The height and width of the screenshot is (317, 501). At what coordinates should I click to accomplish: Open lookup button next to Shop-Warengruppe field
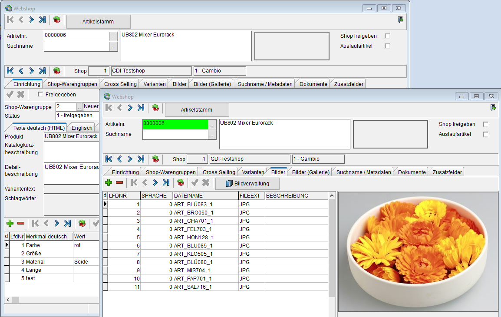(79, 107)
